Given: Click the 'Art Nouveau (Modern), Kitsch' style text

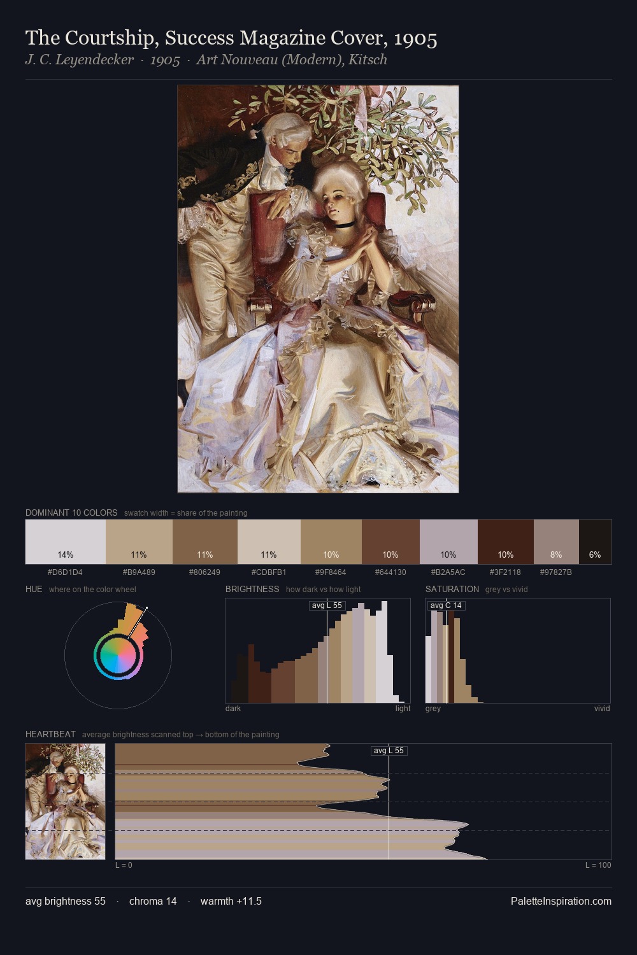Looking at the screenshot, I should [x=292, y=60].
